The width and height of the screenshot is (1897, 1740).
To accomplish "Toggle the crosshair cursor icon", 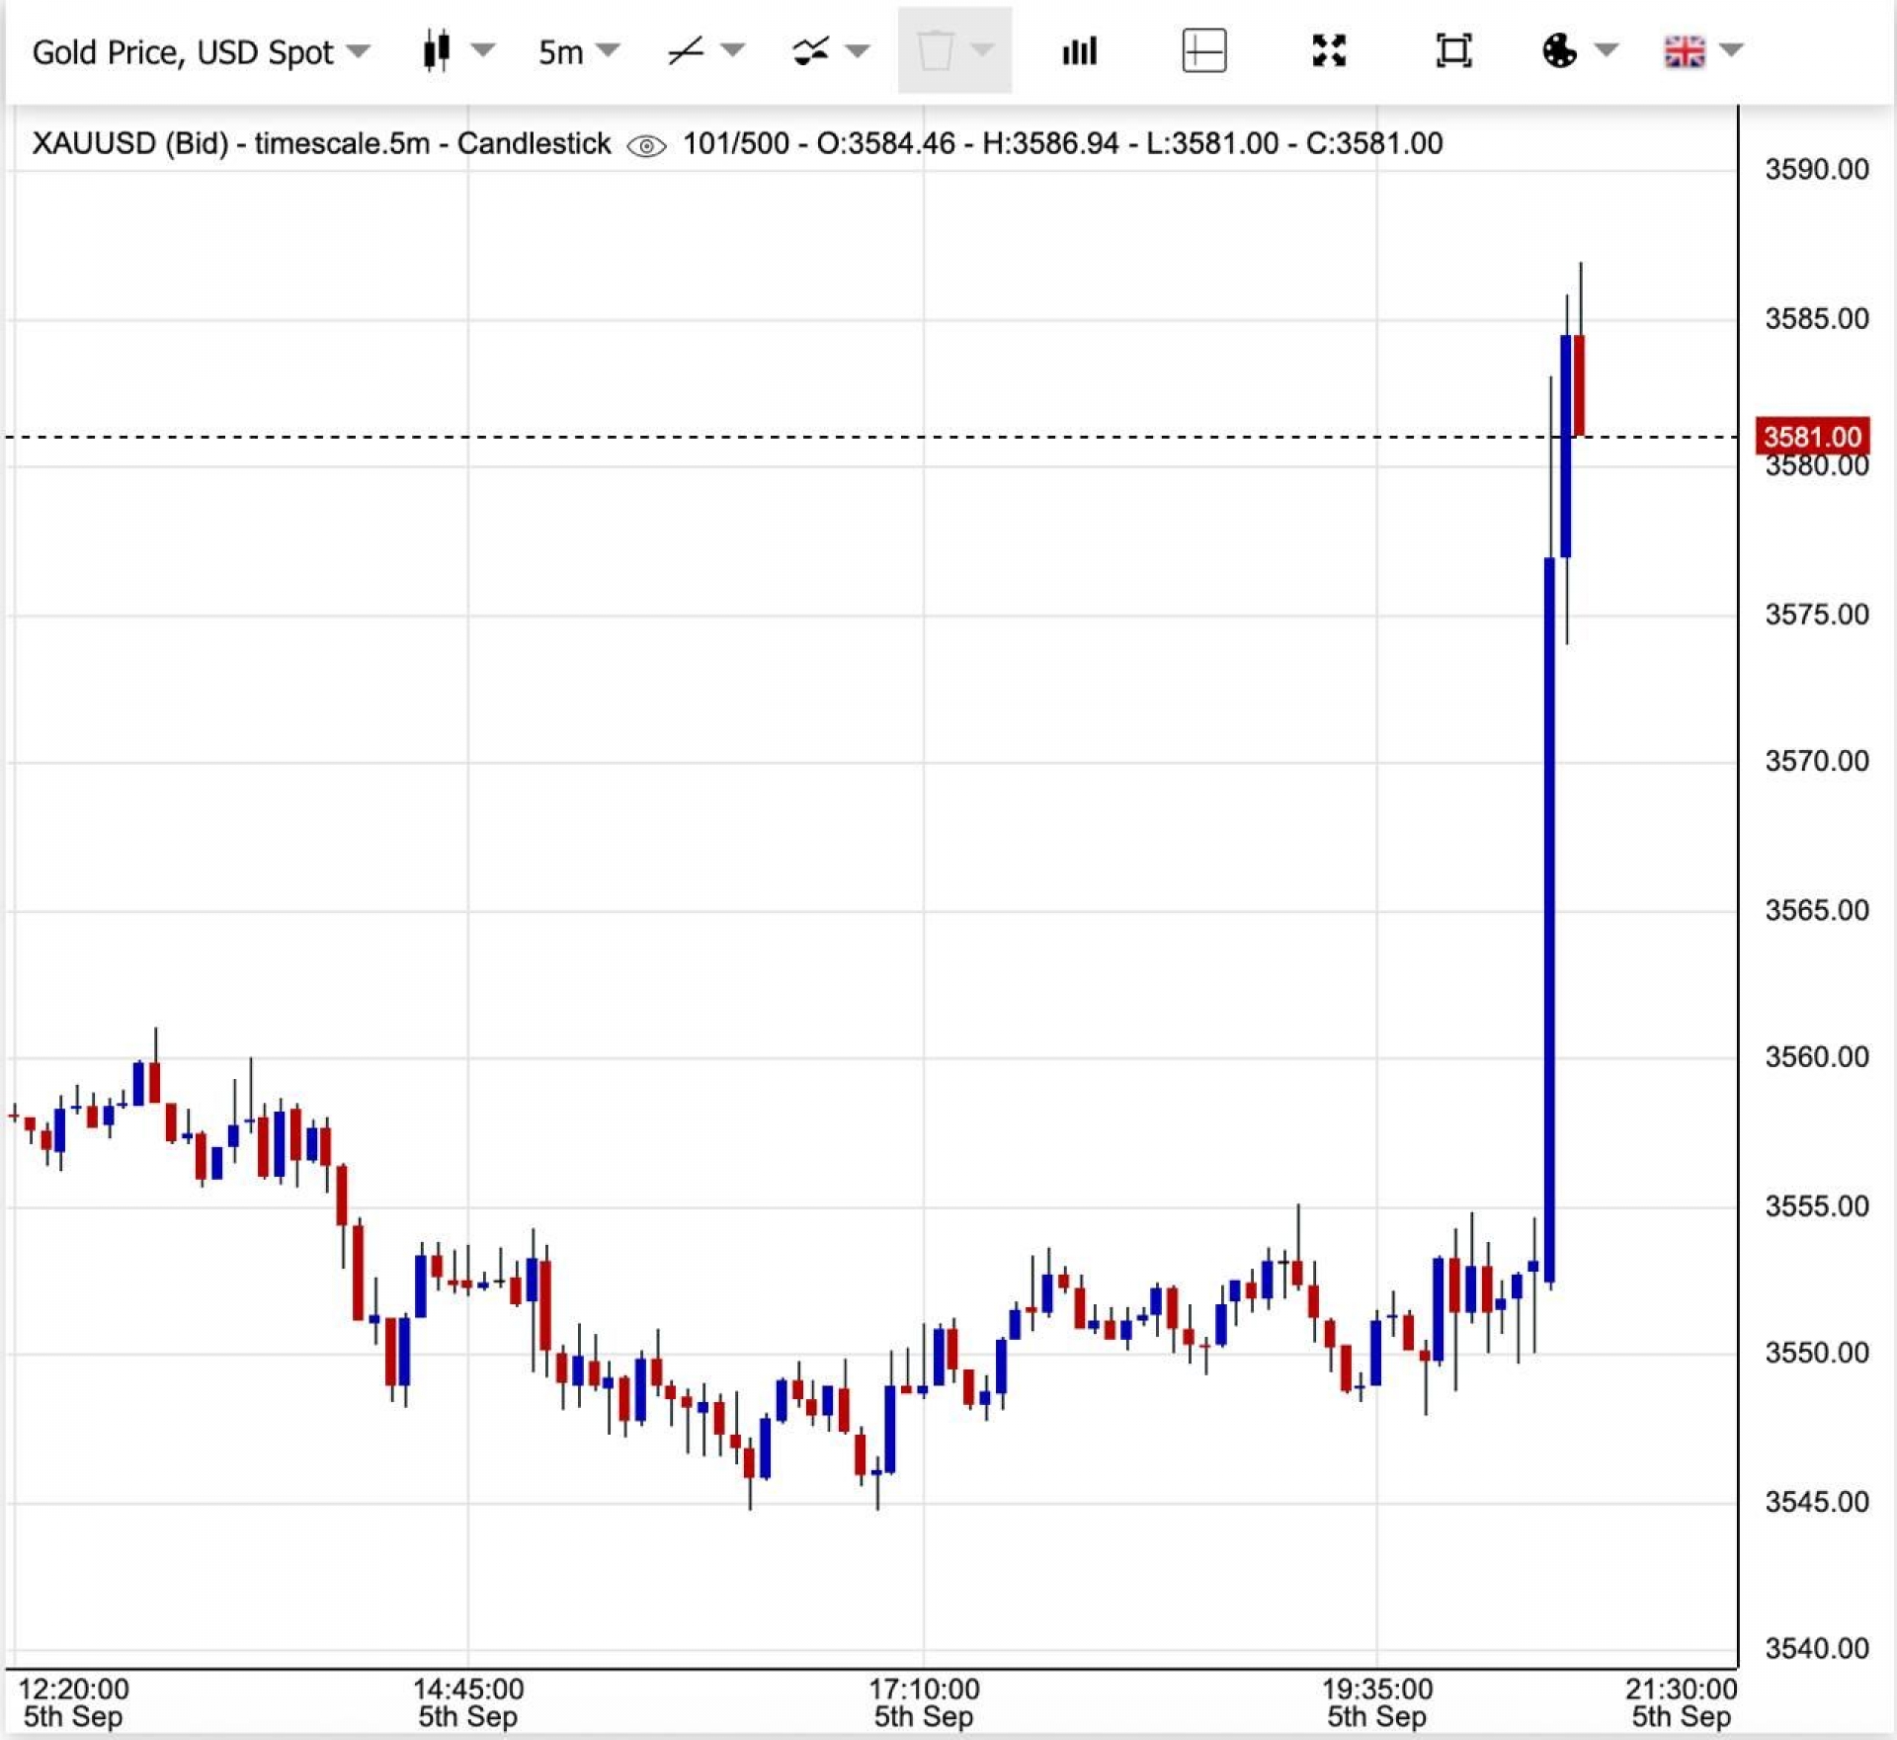I will point(1203,50).
